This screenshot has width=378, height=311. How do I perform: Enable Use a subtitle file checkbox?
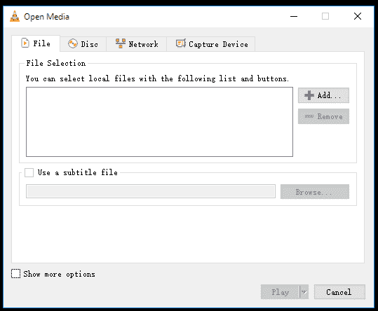tap(29, 172)
